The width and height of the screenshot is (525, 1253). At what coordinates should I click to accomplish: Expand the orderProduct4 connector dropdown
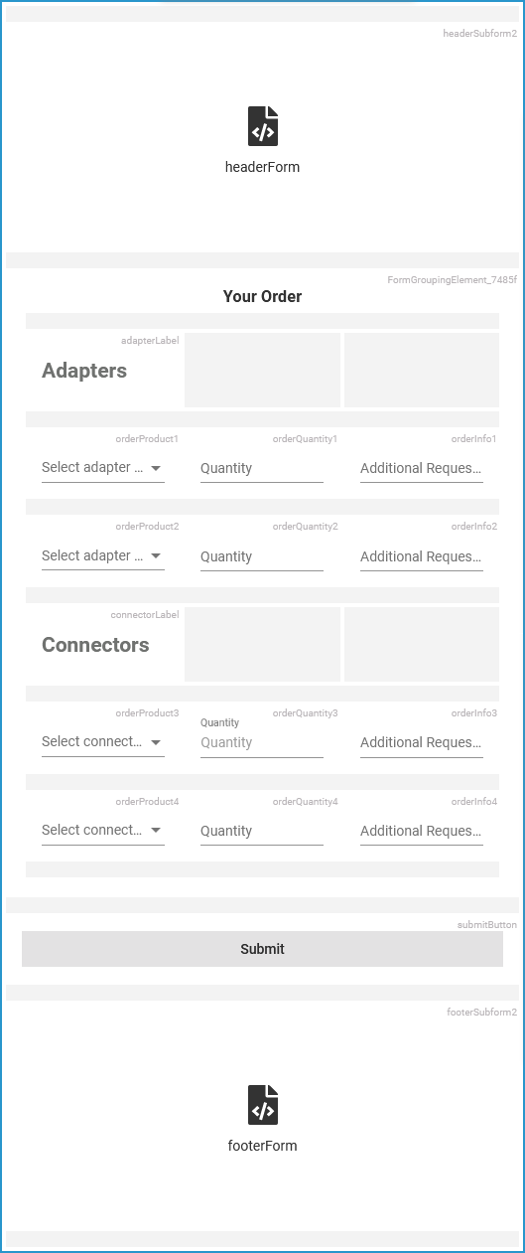coord(103,831)
